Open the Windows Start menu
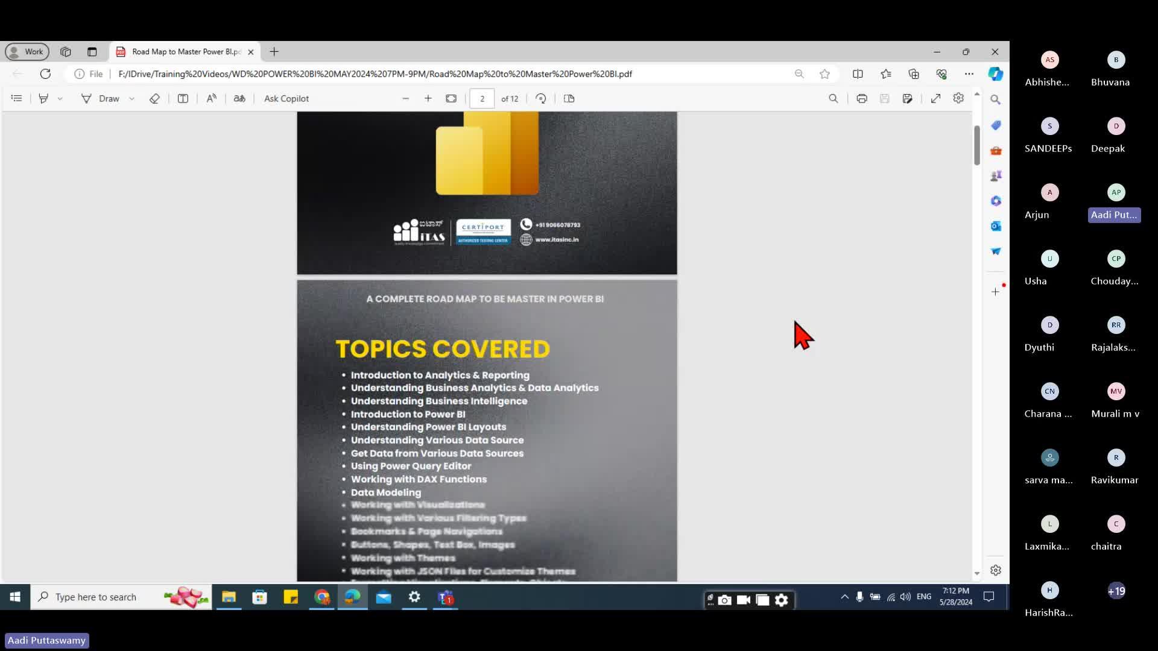 point(15,597)
